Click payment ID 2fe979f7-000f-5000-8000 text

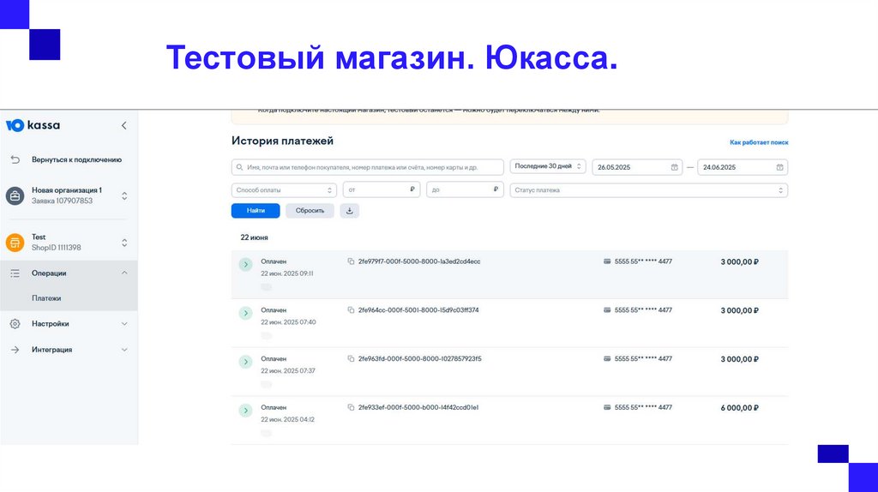point(419,261)
